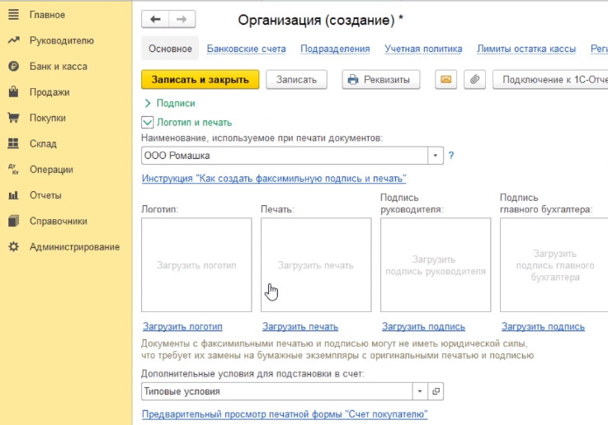Expand the Подписи section
The image size is (608, 425).
148,103
